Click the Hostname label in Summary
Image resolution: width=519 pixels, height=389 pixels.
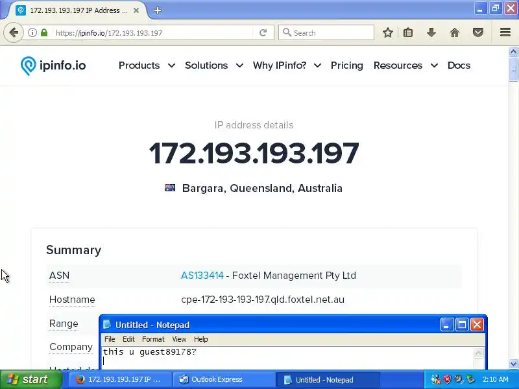point(72,300)
